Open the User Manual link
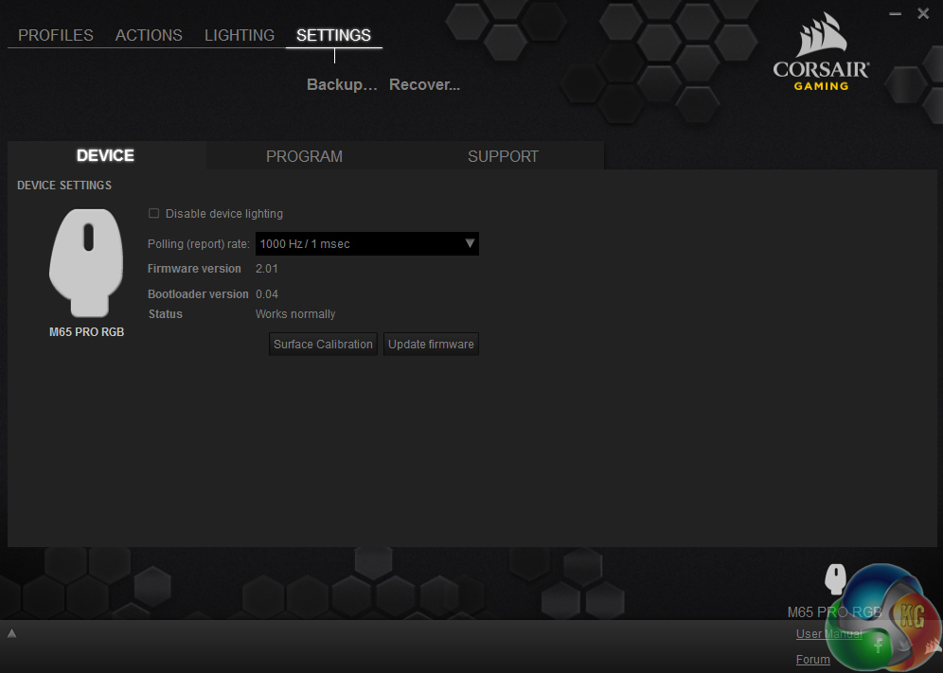This screenshot has height=673, width=943. click(828, 634)
